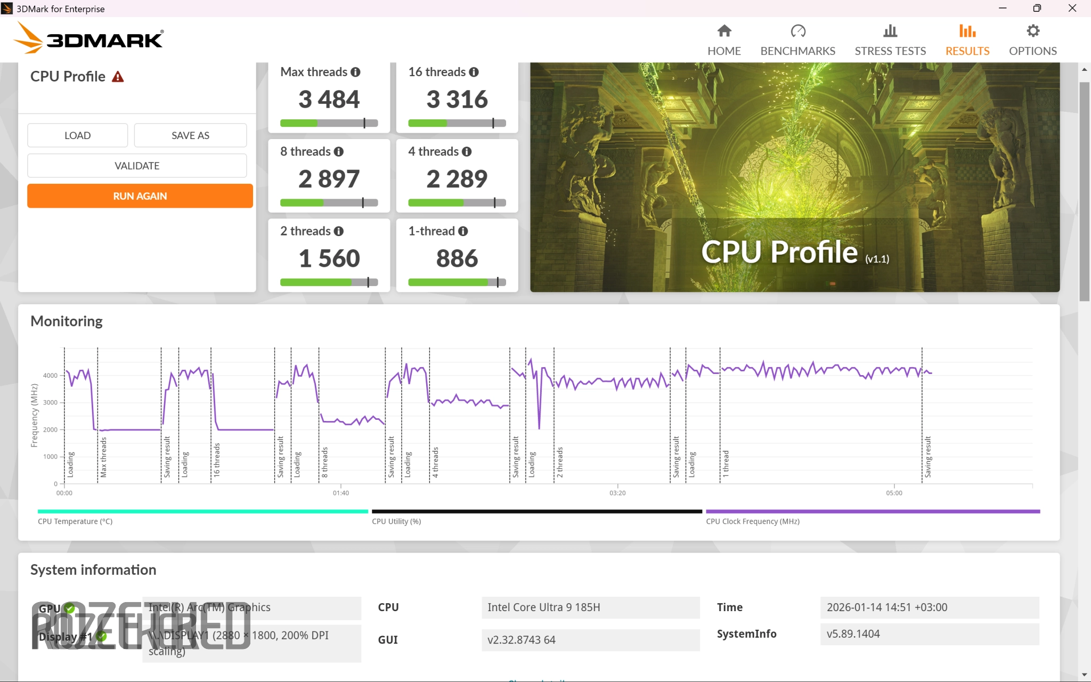
Task: Click the Load button
Action: [x=77, y=135]
